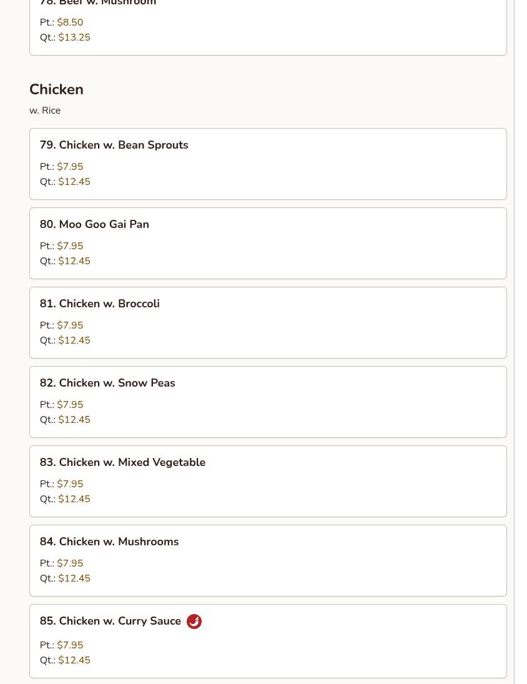Select the $8.50 pint price for Beef w. Mushroom
Screen dimensions: 527x684
(70, 22)
